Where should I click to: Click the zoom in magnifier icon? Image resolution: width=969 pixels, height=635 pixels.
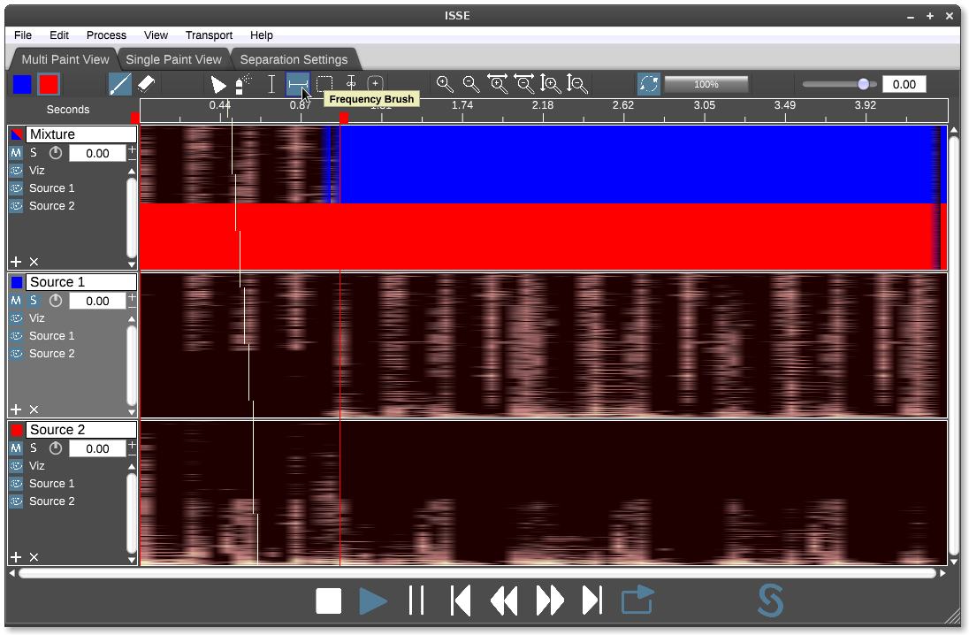[445, 84]
